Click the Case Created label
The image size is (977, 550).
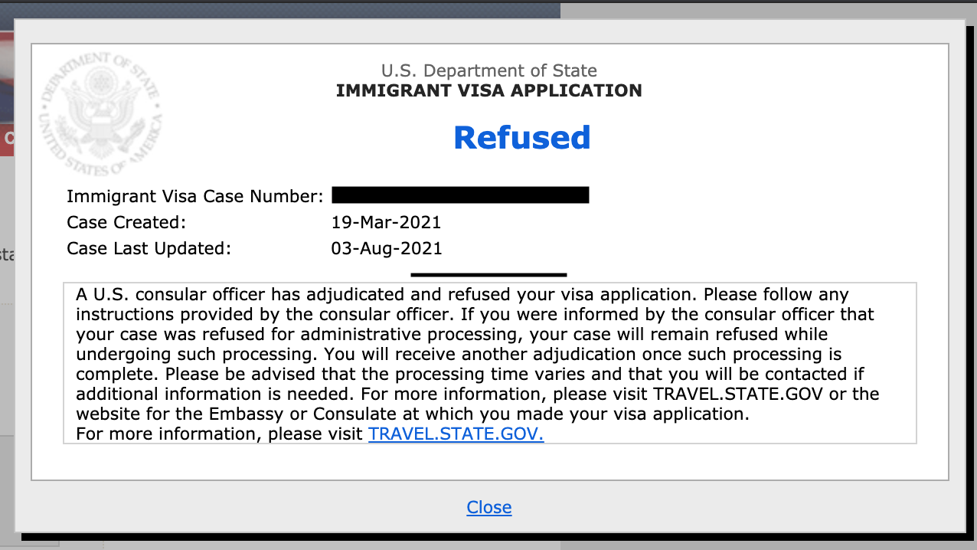coord(126,223)
